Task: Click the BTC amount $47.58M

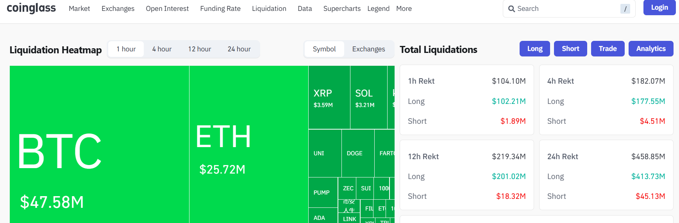Action: click(x=52, y=202)
